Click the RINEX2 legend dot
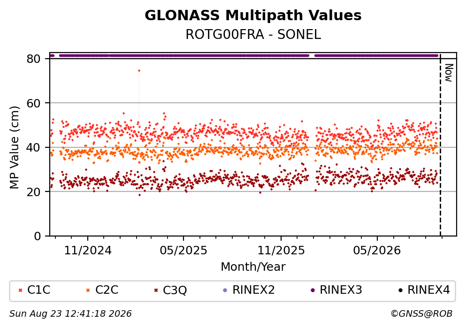 [225, 290]
